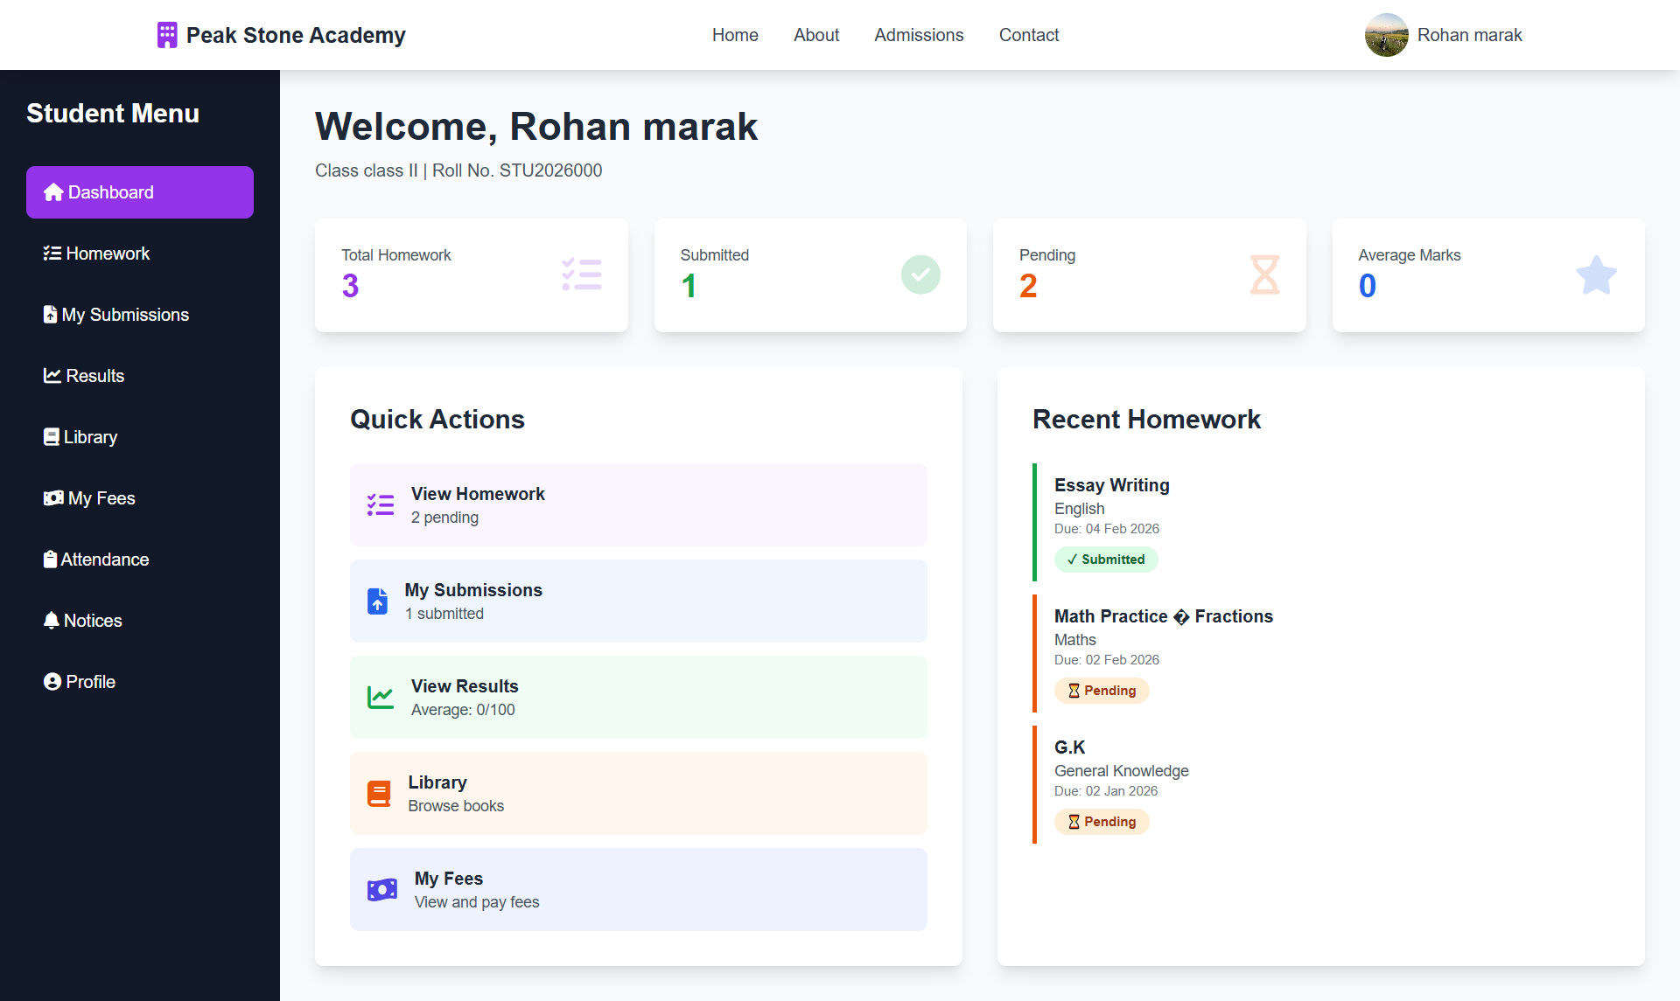This screenshot has width=1680, height=1001.
Task: Open View Homework quick action
Action: tap(638, 504)
